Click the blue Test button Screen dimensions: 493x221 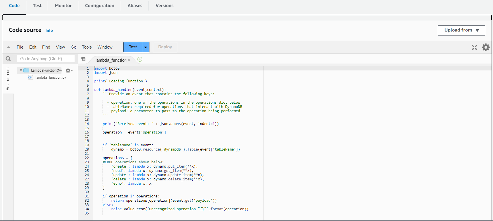tap(133, 47)
